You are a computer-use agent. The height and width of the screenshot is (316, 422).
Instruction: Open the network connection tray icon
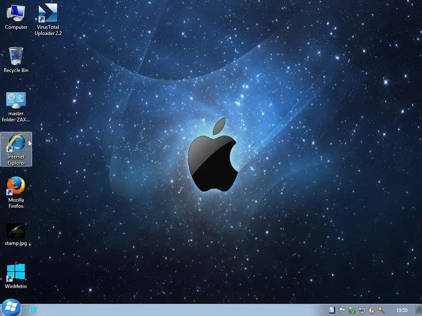[x=362, y=310]
